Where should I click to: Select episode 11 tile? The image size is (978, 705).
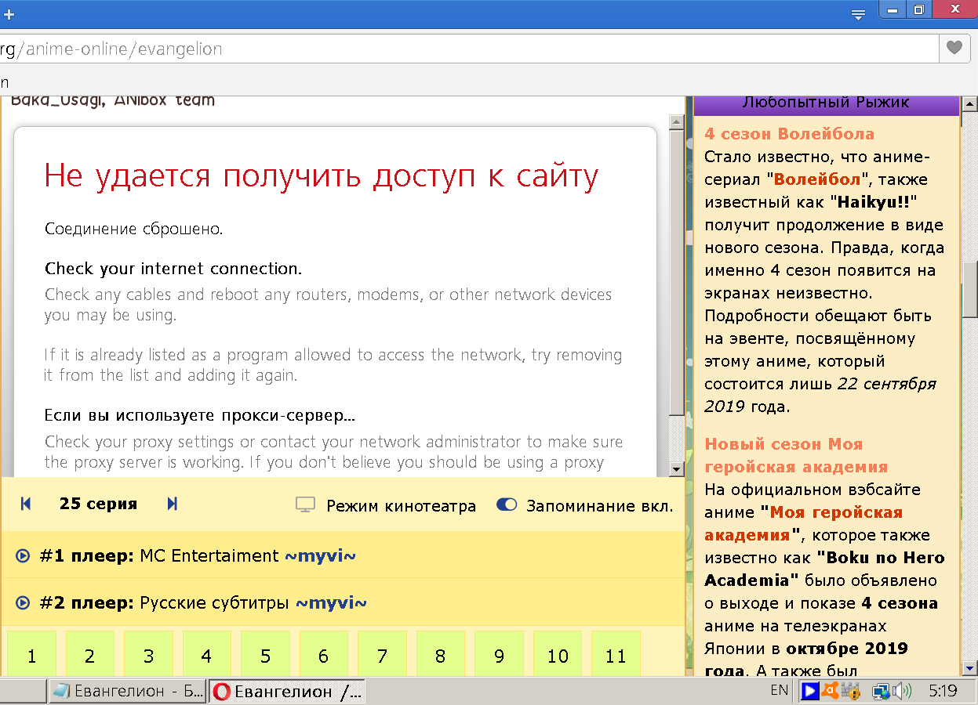[x=616, y=654]
